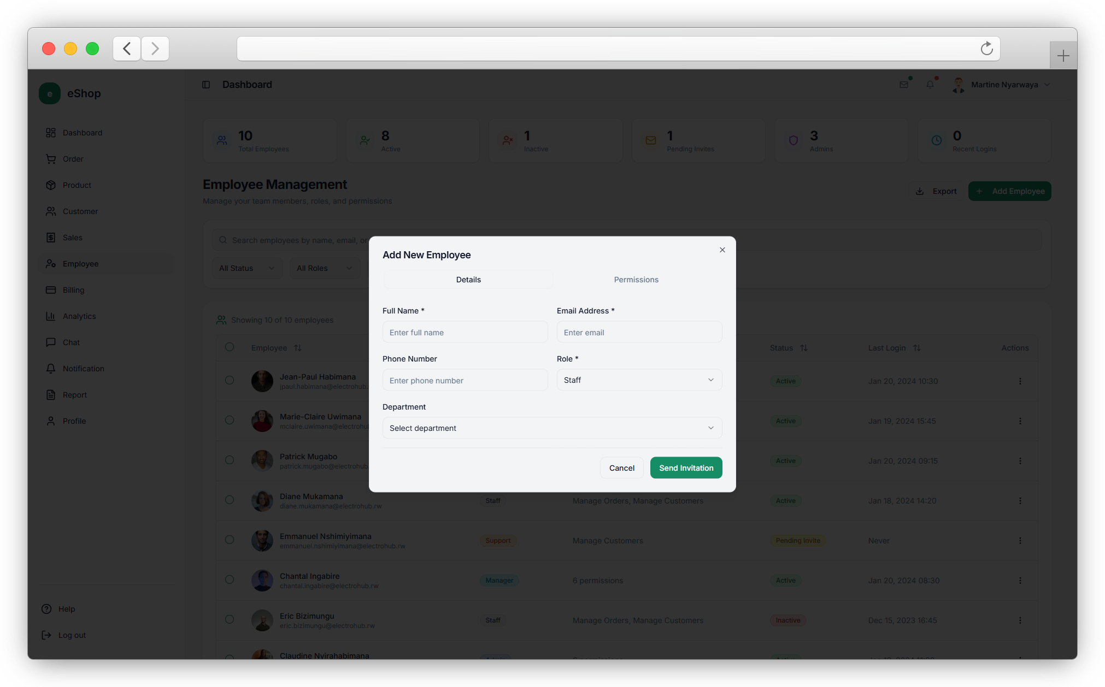Click inside the Enter full name field
This screenshot has height=687, width=1105.
click(x=465, y=331)
